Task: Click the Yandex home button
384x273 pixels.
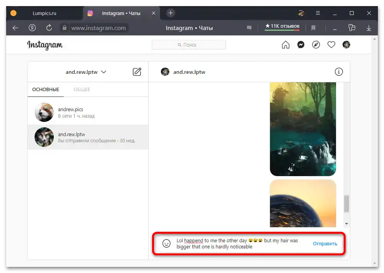Action: tap(32, 28)
